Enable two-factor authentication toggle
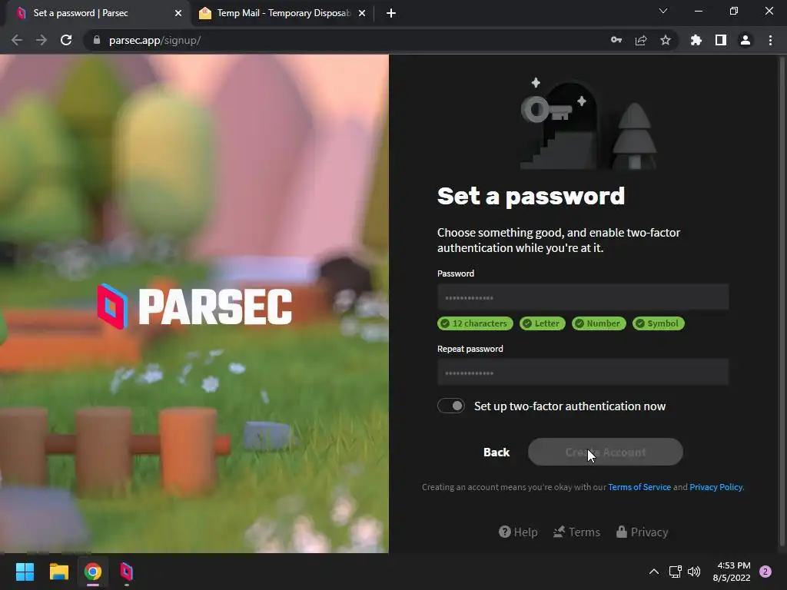 tap(450, 406)
